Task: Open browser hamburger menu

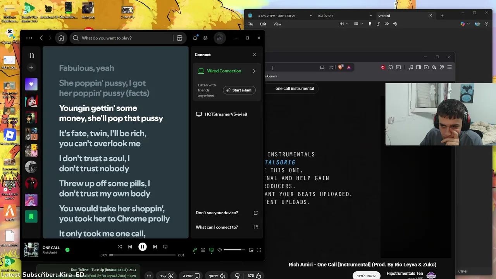Action: point(449,67)
